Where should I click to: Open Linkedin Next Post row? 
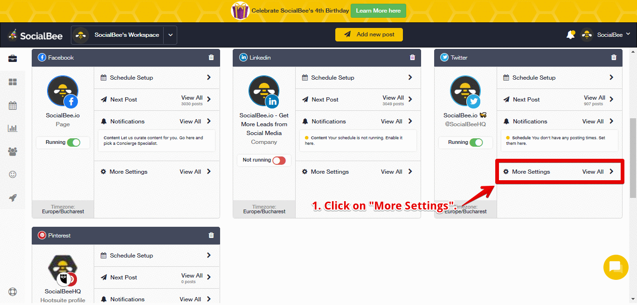click(358, 100)
